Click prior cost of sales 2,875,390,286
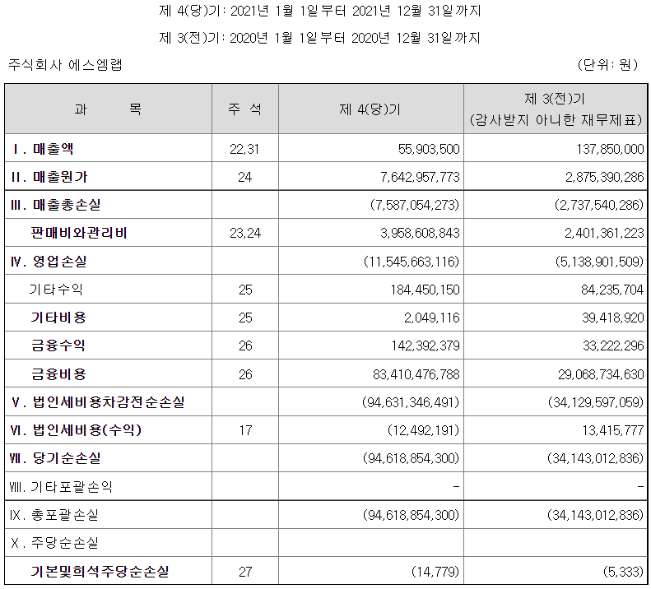 coord(604,177)
